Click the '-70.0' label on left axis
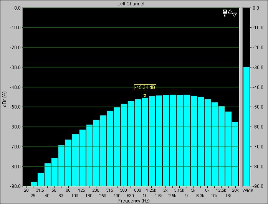The width and height of the screenshot is (268, 204). 15,146
